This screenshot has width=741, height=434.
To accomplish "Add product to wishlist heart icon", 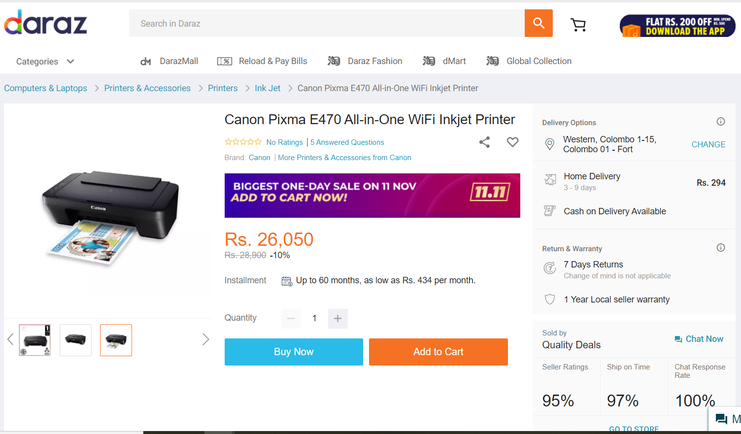I will coord(512,142).
